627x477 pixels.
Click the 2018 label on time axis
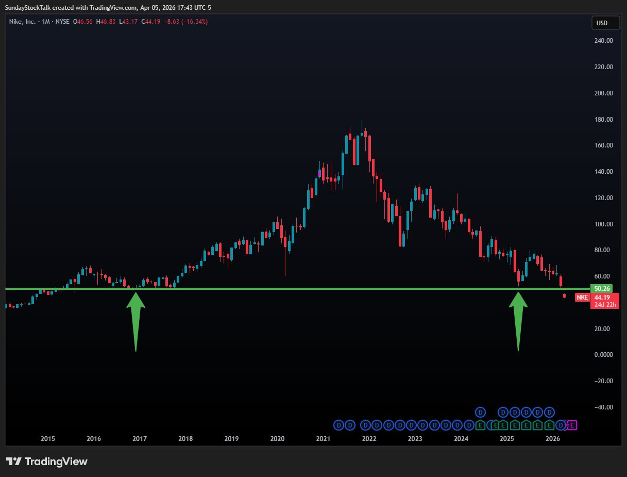pos(185,439)
